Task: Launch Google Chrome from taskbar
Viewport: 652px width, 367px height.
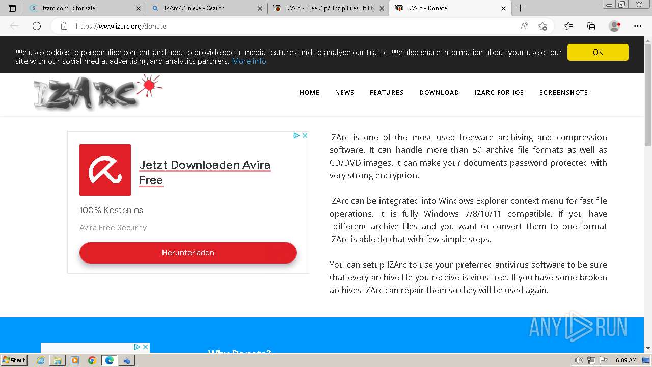Action: tap(92, 360)
